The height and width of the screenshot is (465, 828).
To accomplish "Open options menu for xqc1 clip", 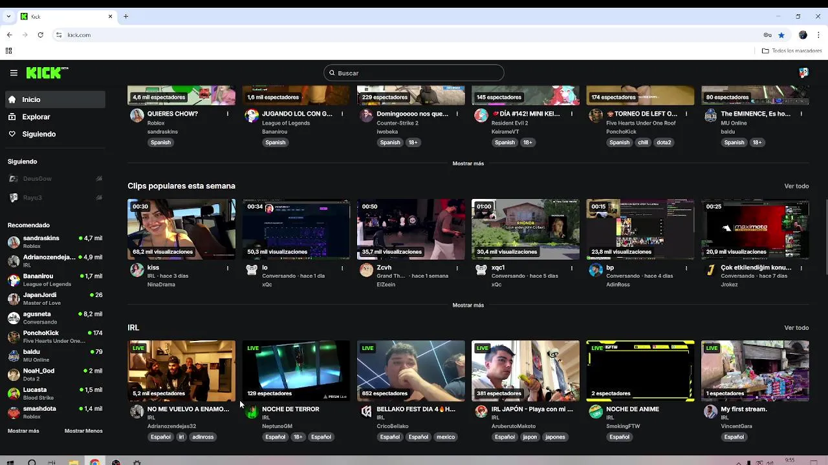I will [x=572, y=267].
